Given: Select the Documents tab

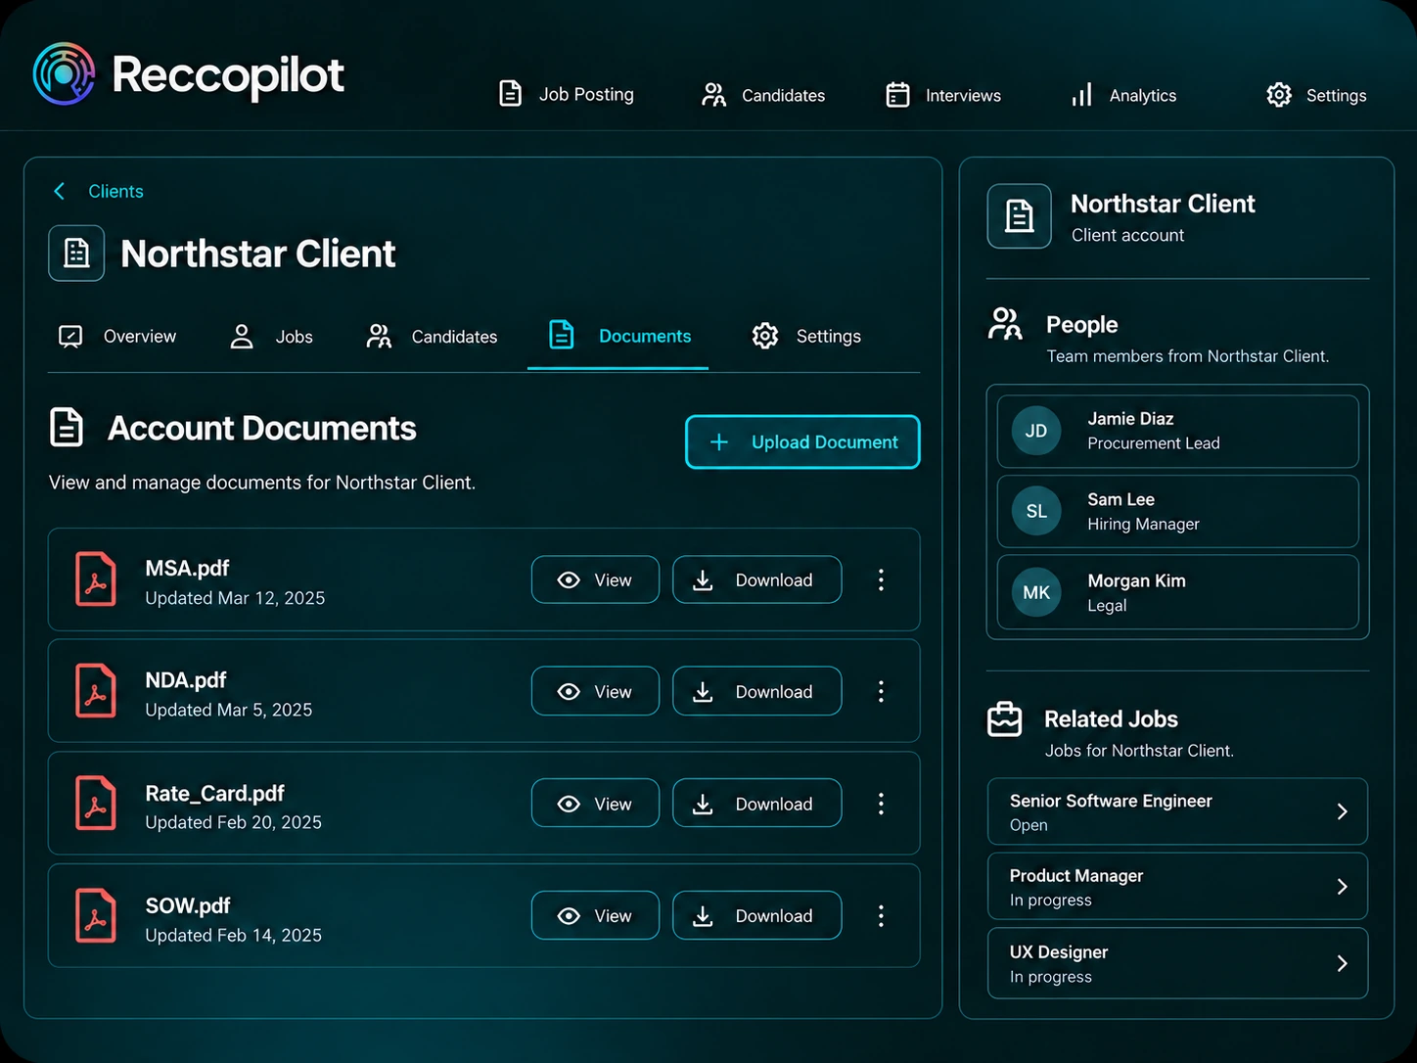Looking at the screenshot, I should tap(618, 336).
